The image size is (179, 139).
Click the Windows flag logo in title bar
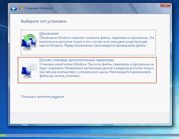[x=21, y=8]
